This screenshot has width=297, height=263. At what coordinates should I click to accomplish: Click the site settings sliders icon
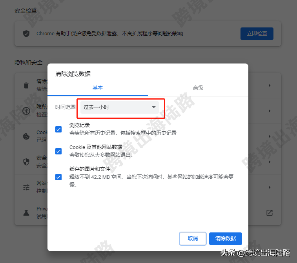26,187
